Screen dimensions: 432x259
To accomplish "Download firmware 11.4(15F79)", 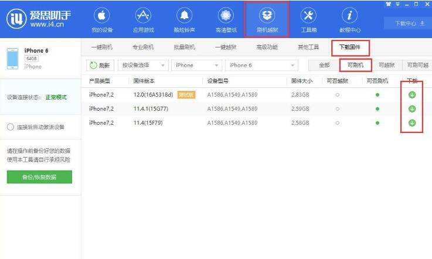I will click(x=412, y=123).
